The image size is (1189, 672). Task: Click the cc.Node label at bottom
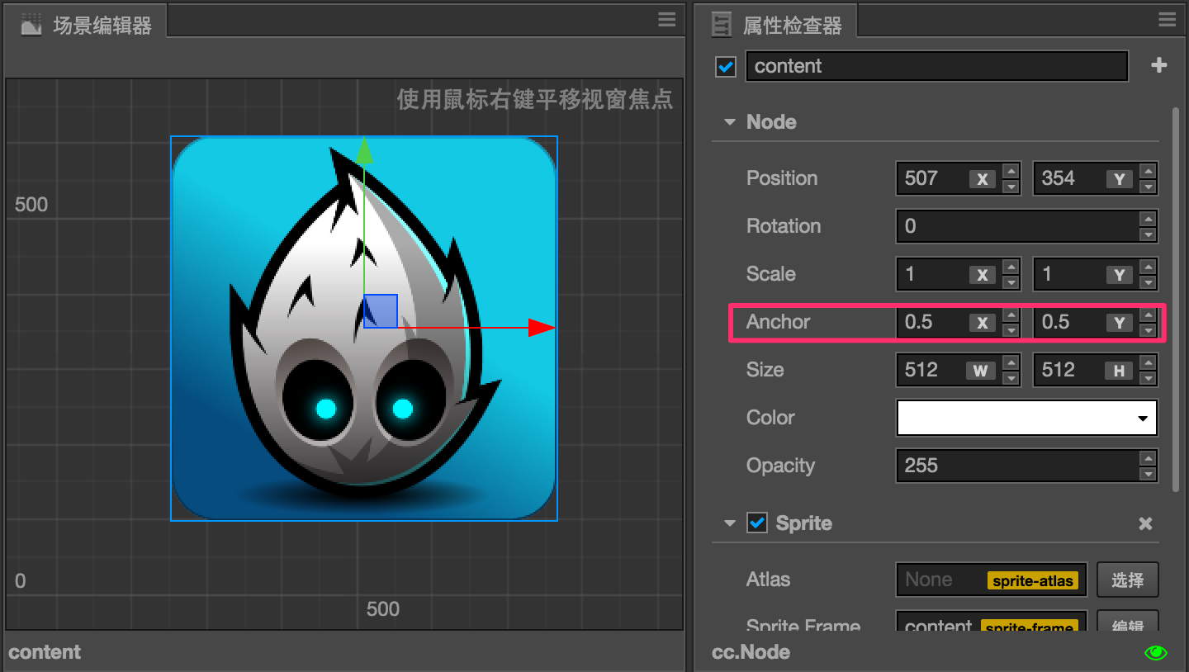[751, 652]
